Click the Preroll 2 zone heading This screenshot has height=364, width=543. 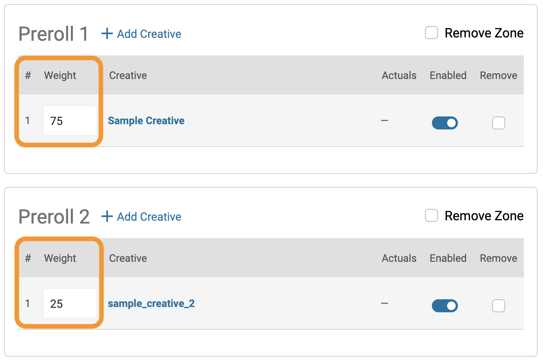click(54, 217)
